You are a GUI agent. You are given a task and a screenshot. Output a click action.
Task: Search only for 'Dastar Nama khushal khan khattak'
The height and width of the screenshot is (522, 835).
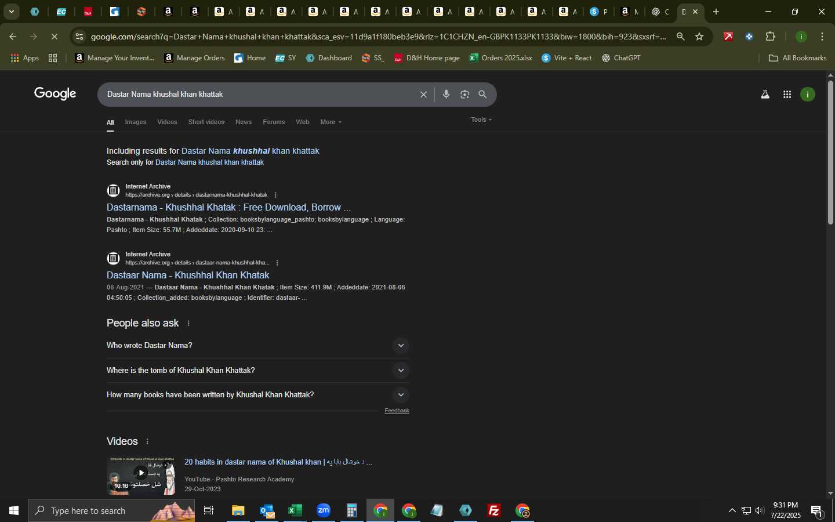coord(209,162)
